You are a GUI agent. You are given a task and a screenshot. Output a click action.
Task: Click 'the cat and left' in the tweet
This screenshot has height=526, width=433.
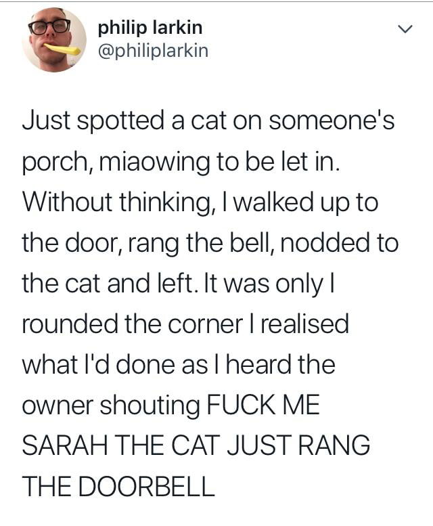[x=109, y=284]
